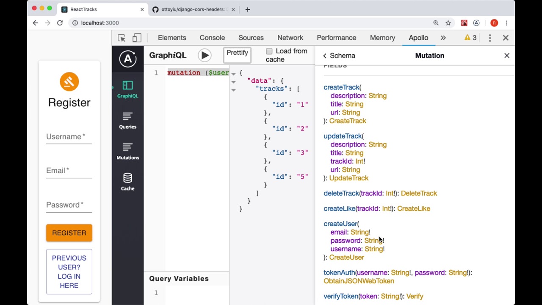This screenshot has height=305, width=542.
Task: Open a new browser tab
Action: click(x=248, y=9)
